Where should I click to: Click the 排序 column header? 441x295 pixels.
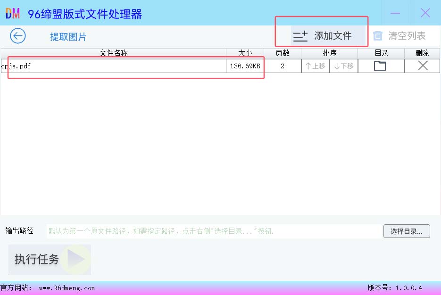click(x=329, y=53)
